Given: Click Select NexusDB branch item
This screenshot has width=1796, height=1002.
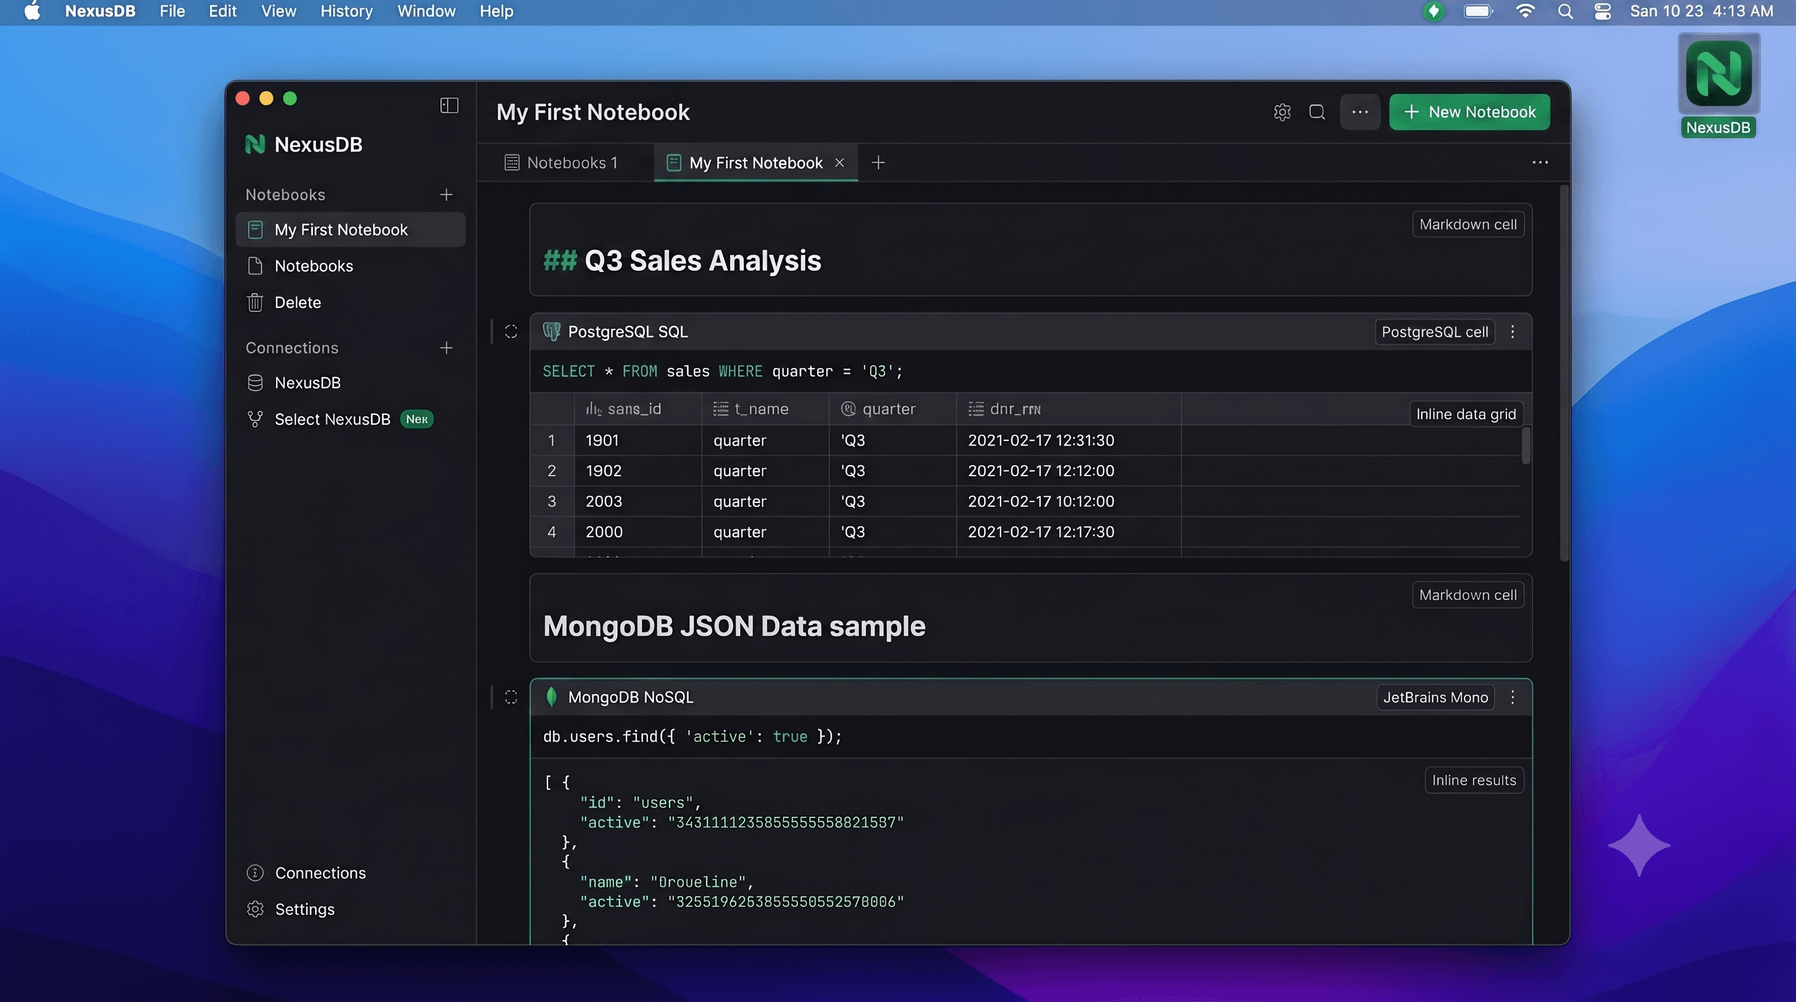Looking at the screenshot, I should (x=350, y=419).
